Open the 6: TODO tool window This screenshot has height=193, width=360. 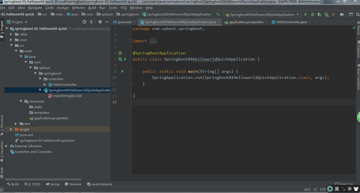(x=32, y=184)
